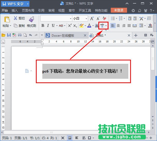The width and height of the screenshot is (157, 141).
Task: Click the bullet list icon
Action: tap(113, 18)
